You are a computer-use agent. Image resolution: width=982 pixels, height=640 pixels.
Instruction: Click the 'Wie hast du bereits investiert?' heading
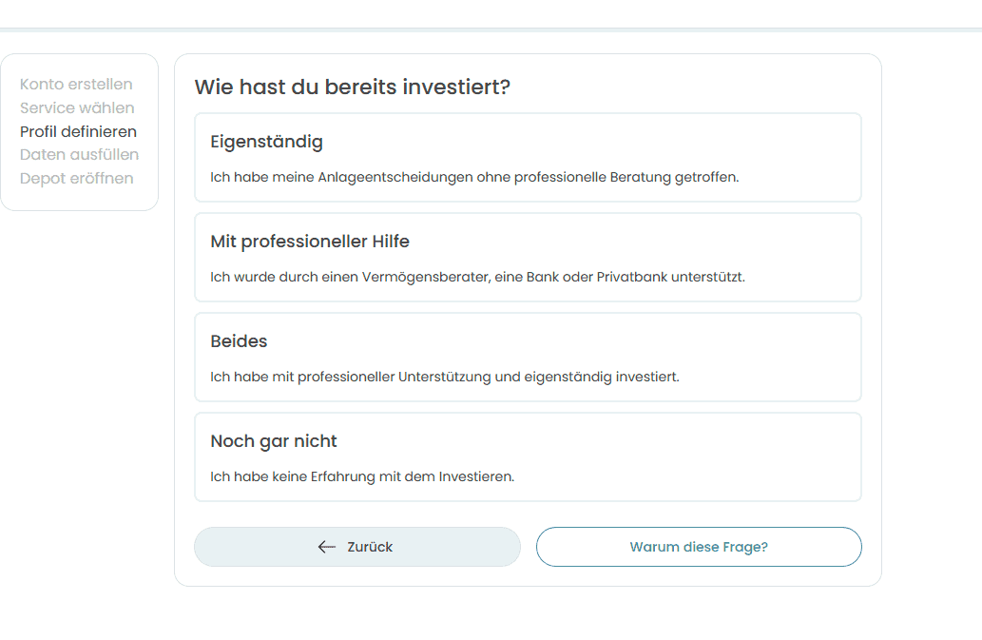pos(353,87)
